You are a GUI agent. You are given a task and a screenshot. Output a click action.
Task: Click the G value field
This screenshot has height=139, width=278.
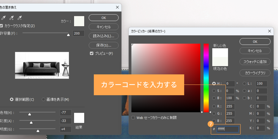click(230, 114)
